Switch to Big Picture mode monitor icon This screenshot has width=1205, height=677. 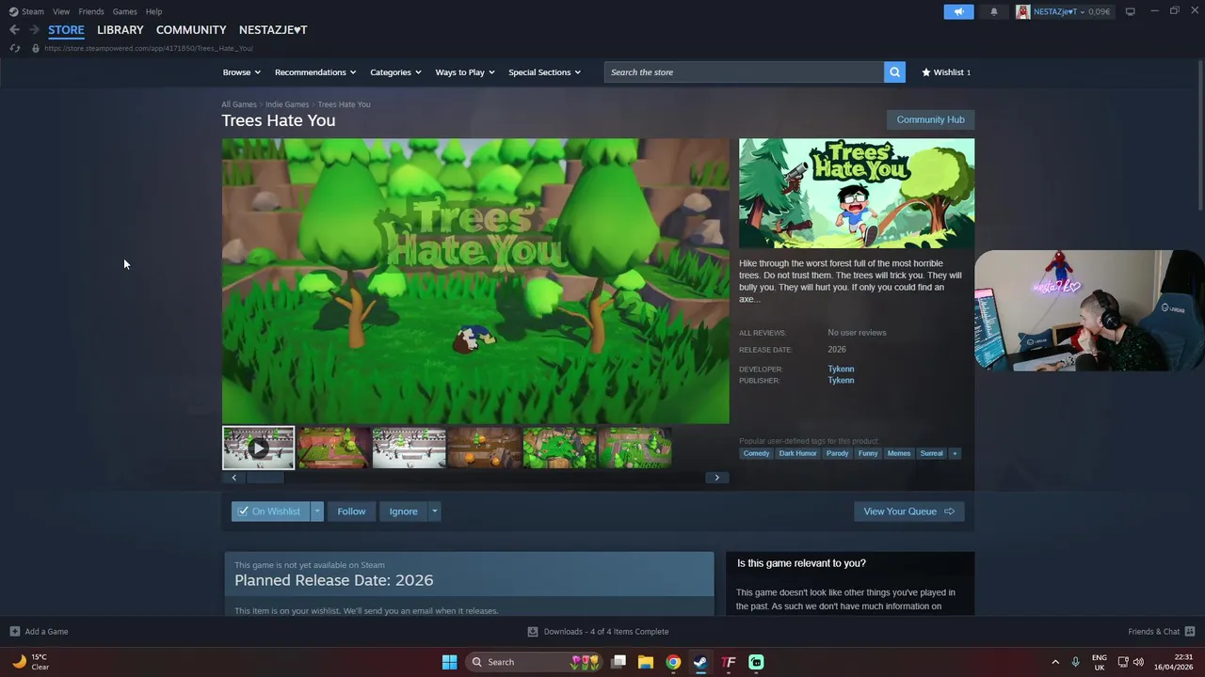coord(1130,11)
